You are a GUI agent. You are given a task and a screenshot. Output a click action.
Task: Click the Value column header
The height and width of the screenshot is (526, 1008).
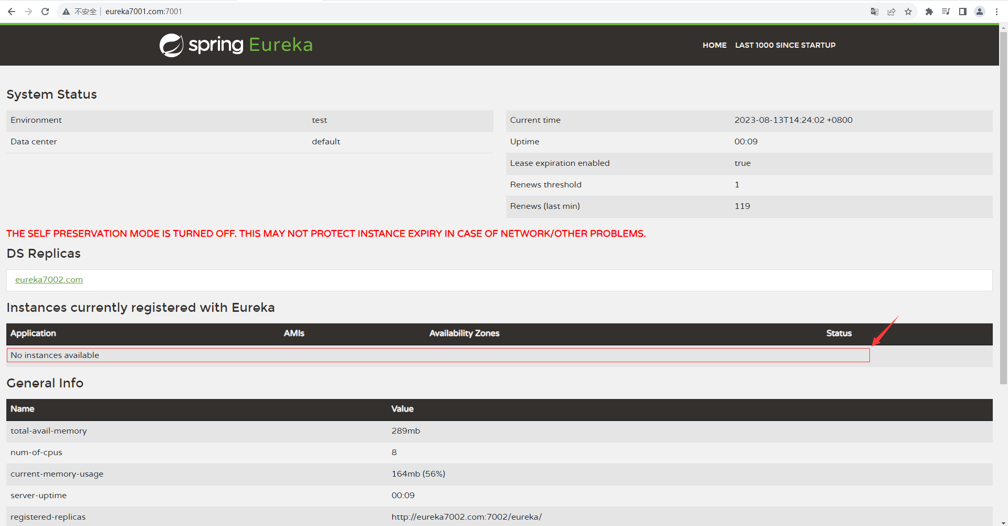[403, 409]
